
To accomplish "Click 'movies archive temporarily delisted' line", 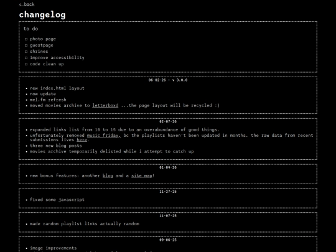I will coord(111,151).
